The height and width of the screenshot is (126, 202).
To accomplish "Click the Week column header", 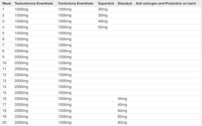I will coord(7,3).
